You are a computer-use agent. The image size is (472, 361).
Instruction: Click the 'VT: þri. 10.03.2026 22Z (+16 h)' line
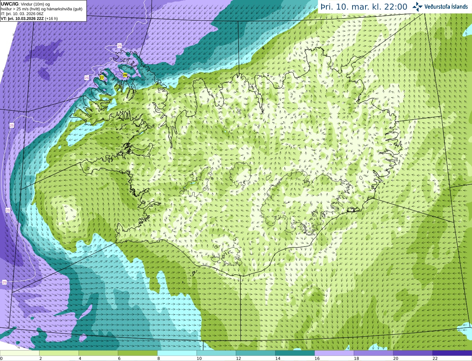pos(29,18)
